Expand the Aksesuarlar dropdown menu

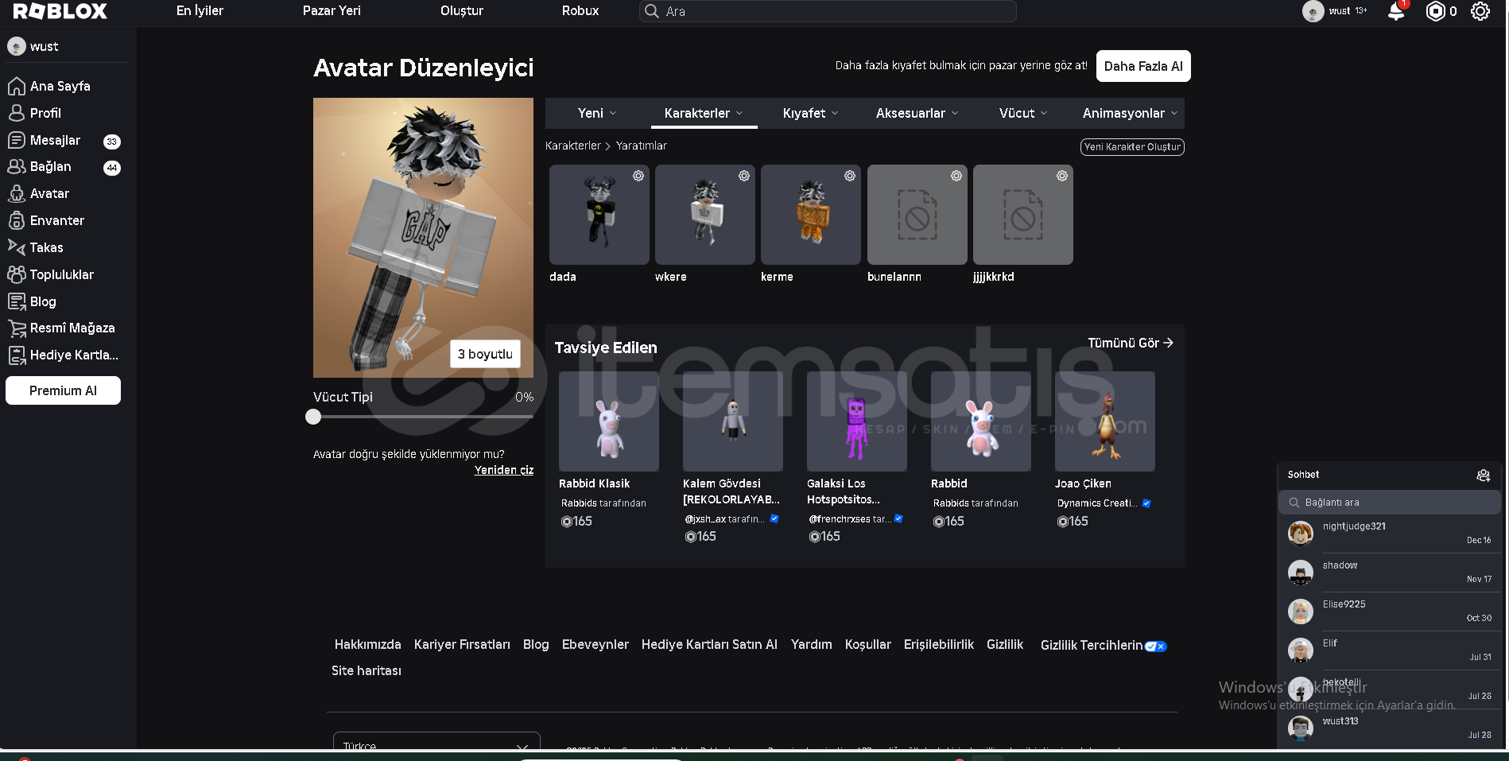(x=917, y=113)
